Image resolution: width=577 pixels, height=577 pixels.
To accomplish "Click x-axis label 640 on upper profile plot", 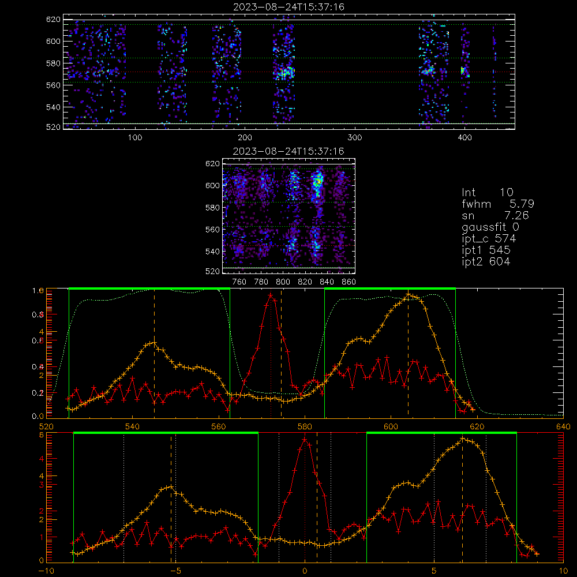I will pos(563,426).
